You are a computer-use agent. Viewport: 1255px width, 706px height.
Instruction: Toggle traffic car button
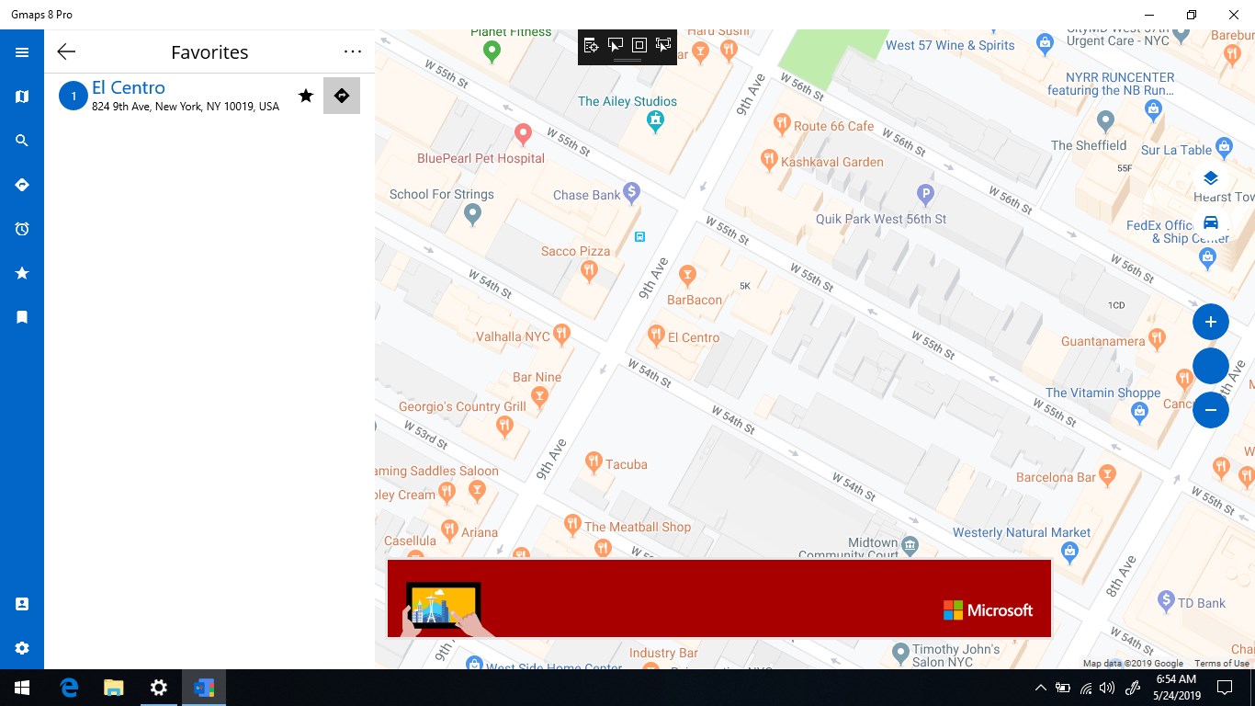[1211, 222]
